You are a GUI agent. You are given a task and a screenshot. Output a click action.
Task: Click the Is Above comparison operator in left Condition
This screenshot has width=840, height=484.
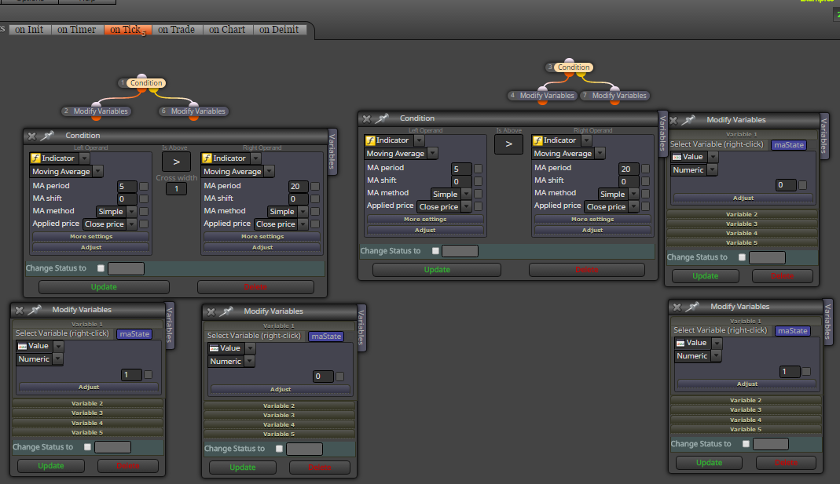176,162
